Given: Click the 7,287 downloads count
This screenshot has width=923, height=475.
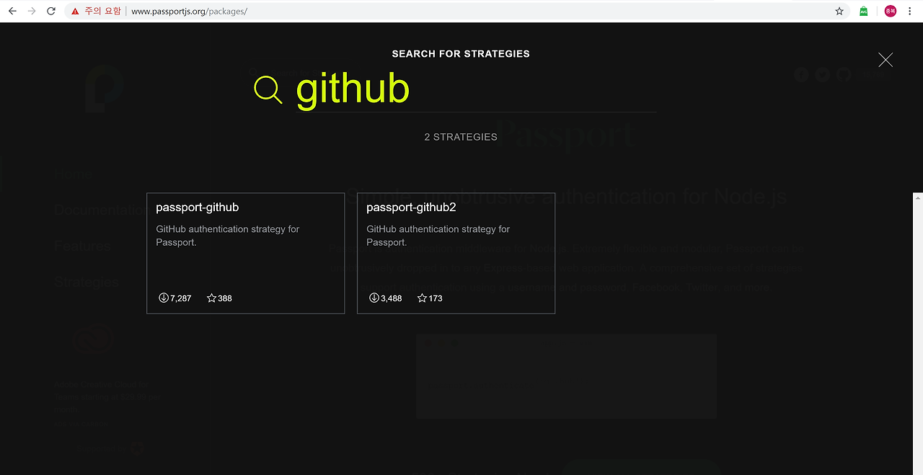Looking at the screenshot, I should tap(181, 298).
